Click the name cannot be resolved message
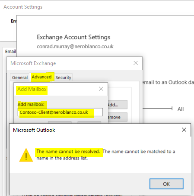194x196 pixels. (x=68, y=152)
